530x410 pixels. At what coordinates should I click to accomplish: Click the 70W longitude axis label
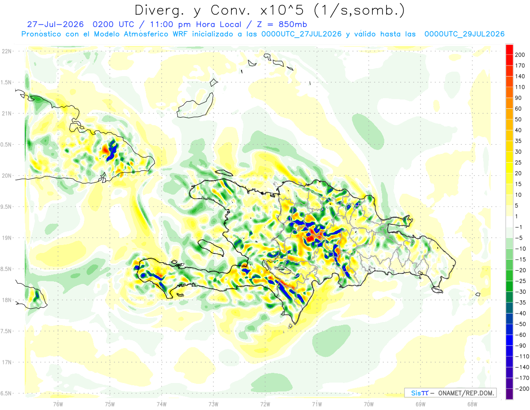pyautogui.click(x=368, y=404)
